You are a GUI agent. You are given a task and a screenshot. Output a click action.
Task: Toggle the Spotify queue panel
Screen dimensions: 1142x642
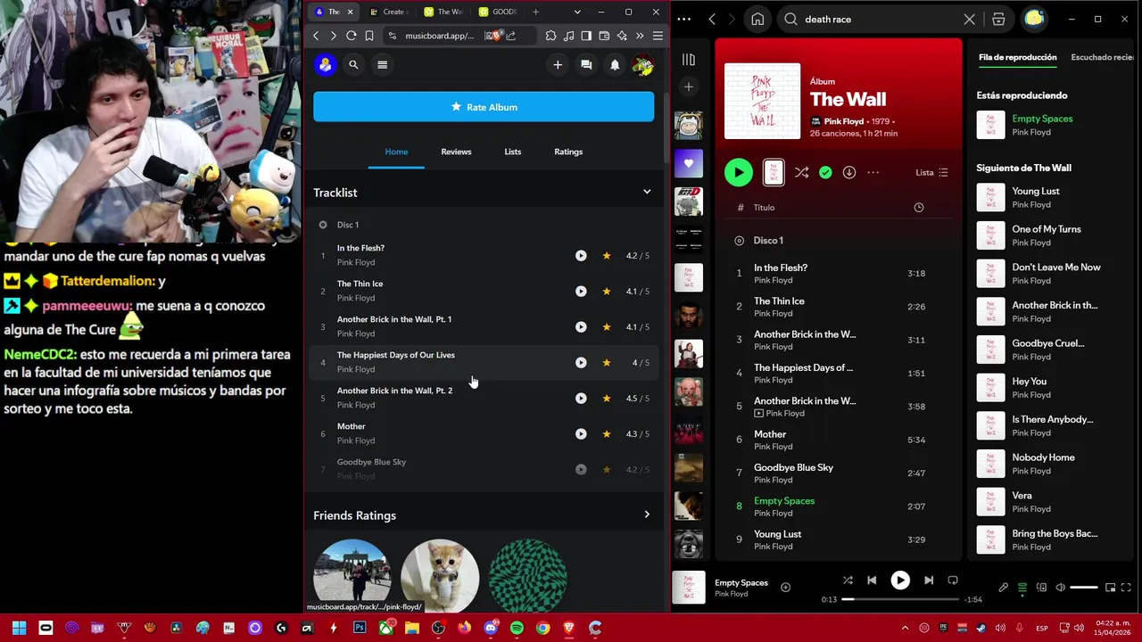(x=1022, y=587)
